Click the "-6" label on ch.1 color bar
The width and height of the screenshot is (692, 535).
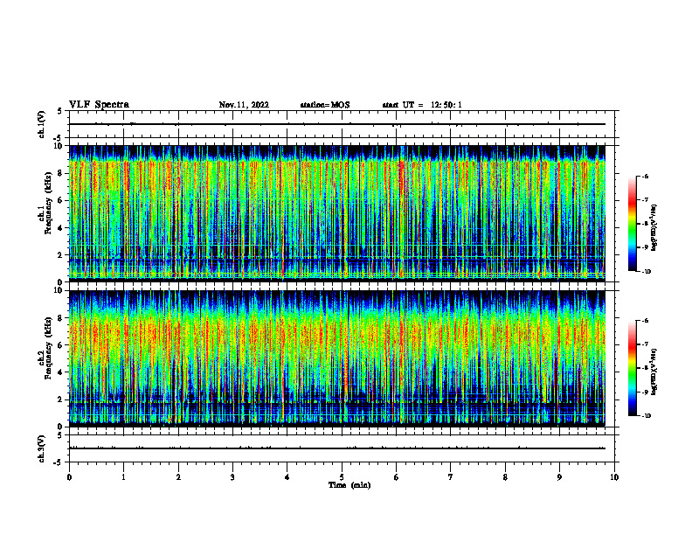pyautogui.click(x=645, y=177)
